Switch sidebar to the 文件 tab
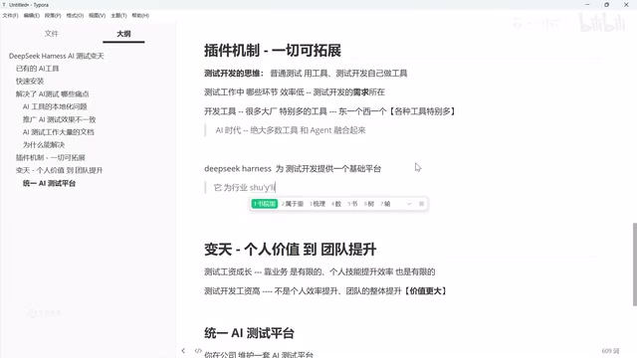The width and height of the screenshot is (637, 358). tap(51, 34)
